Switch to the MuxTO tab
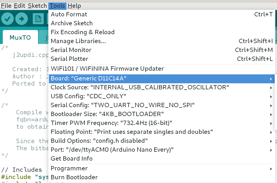Image resolution: width=277 pixels, height=183 pixels. [x=20, y=37]
